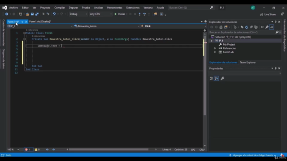Screen dimensions: 287x161
Task: Click the Navigate Backward icon in the toolbar
Action: [7, 14]
